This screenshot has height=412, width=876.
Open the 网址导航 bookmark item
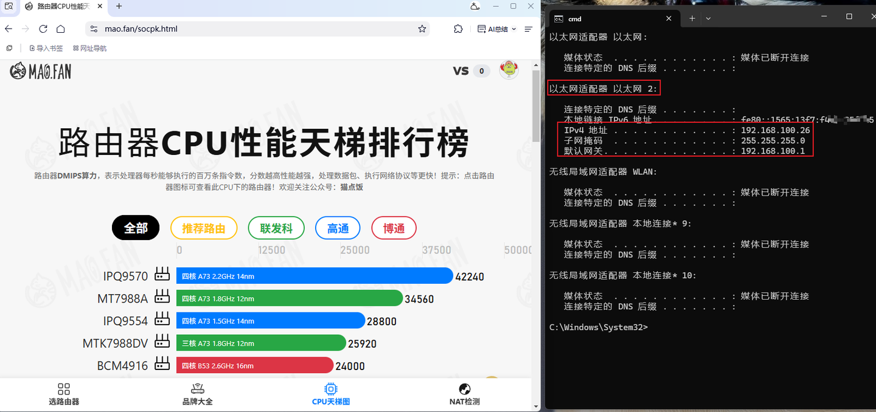pyautogui.click(x=89, y=48)
